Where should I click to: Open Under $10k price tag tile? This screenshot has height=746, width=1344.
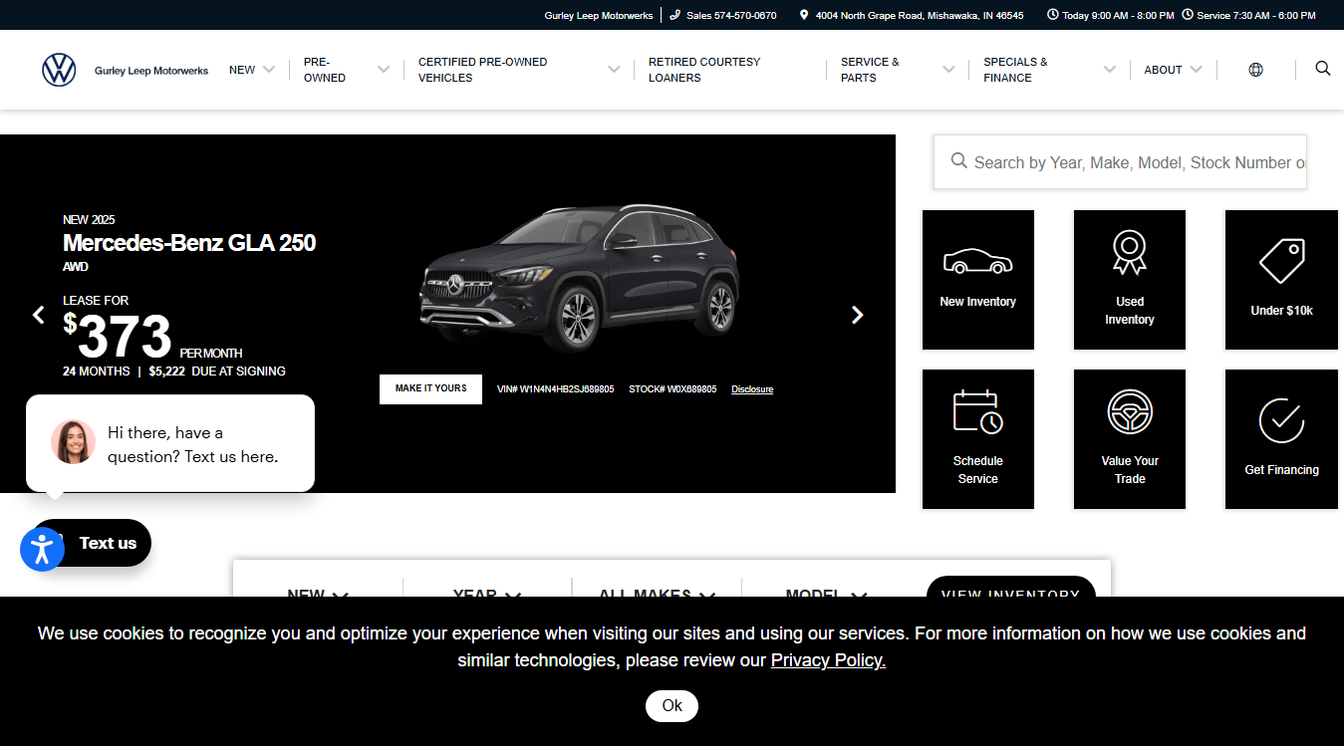point(1281,280)
